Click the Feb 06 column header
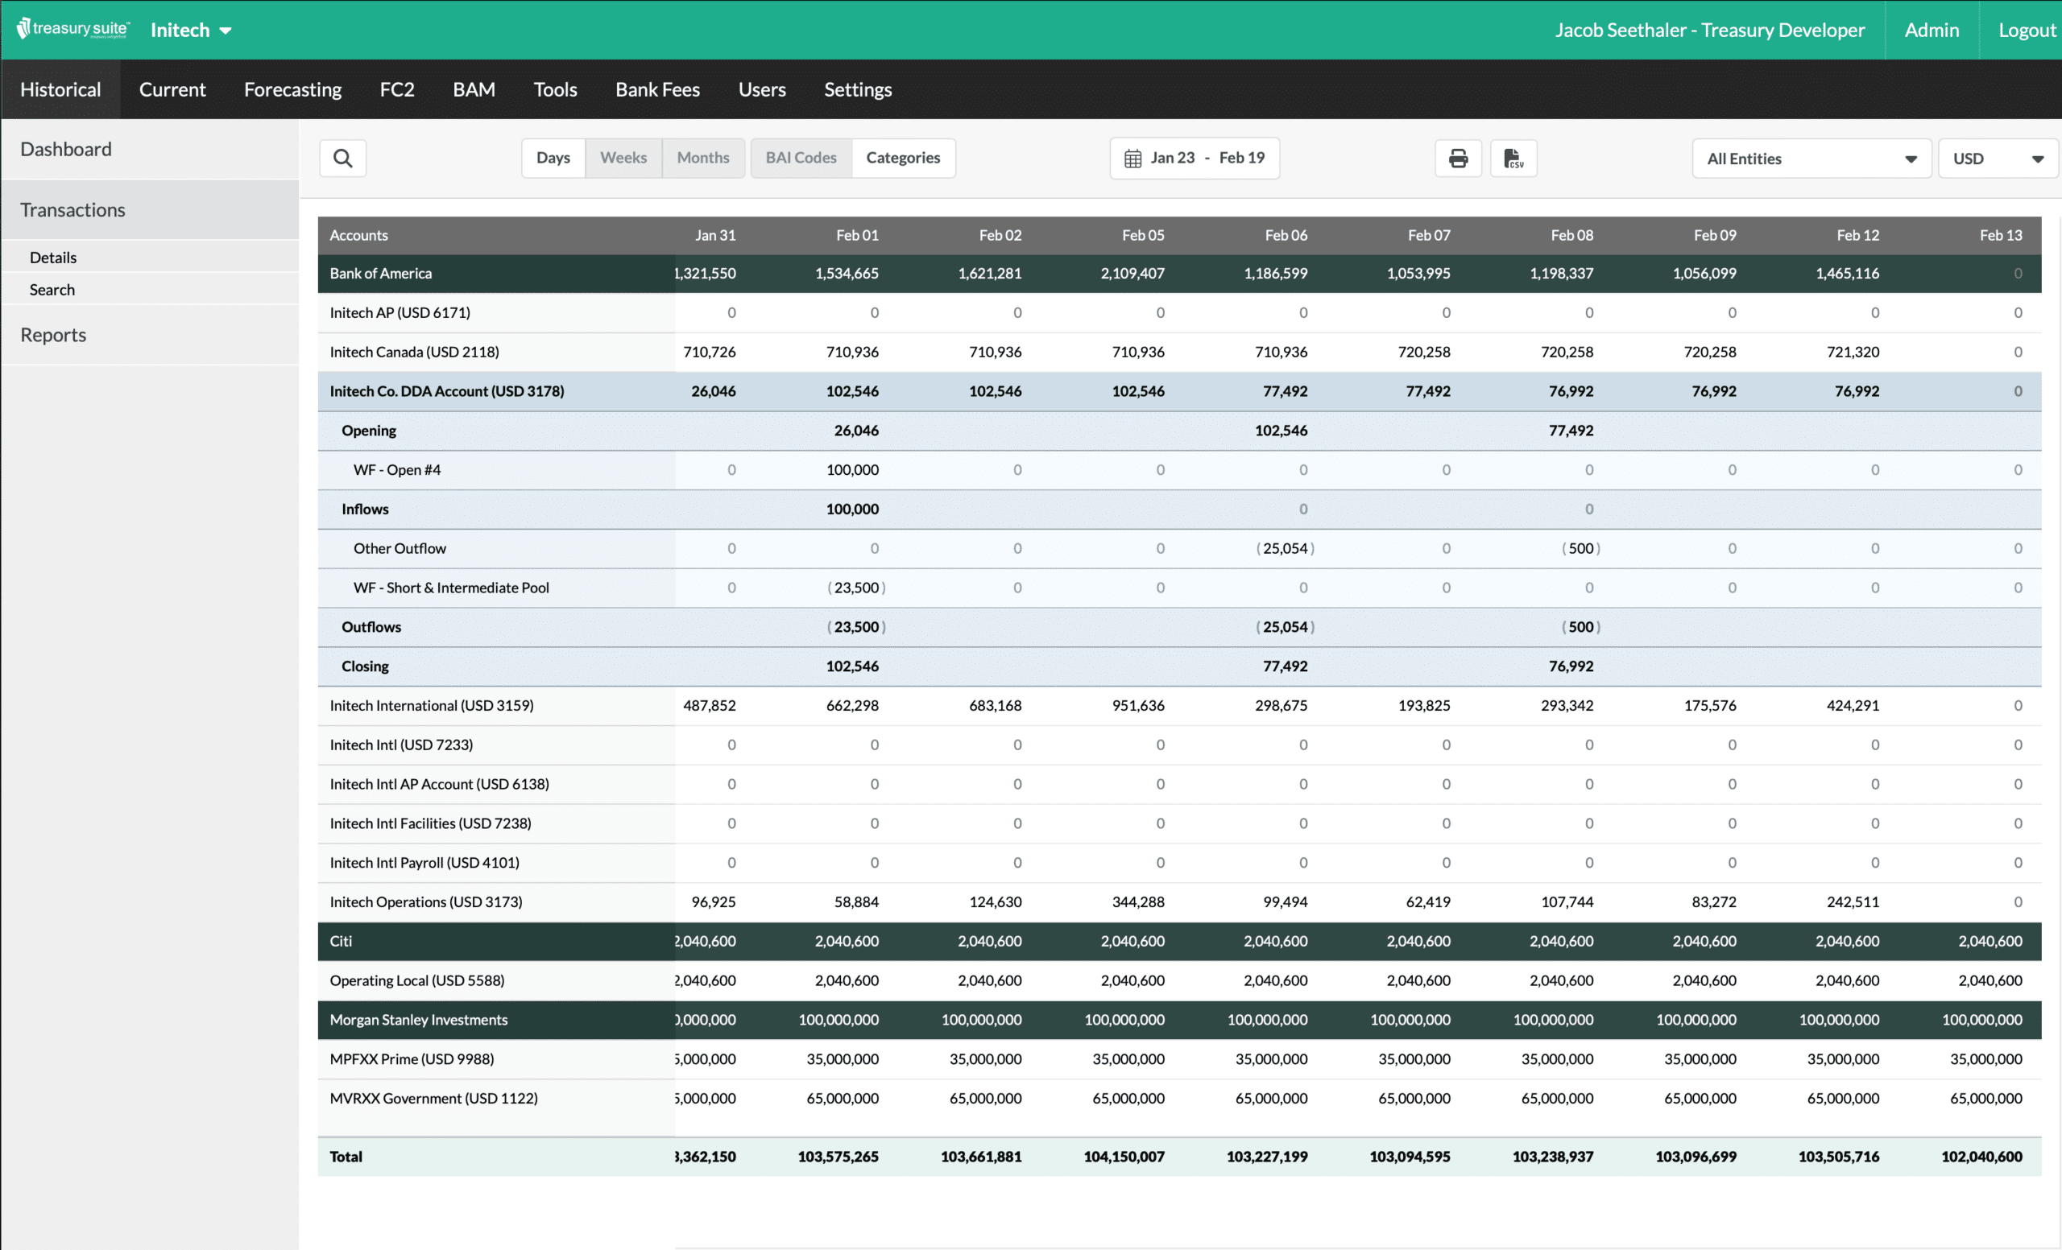The image size is (2062, 1250). (x=1286, y=235)
